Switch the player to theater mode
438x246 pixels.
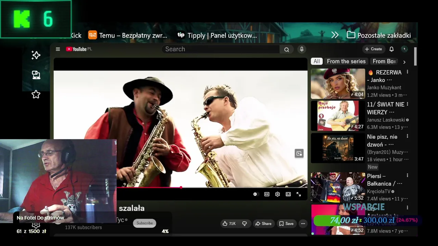coord(288,194)
